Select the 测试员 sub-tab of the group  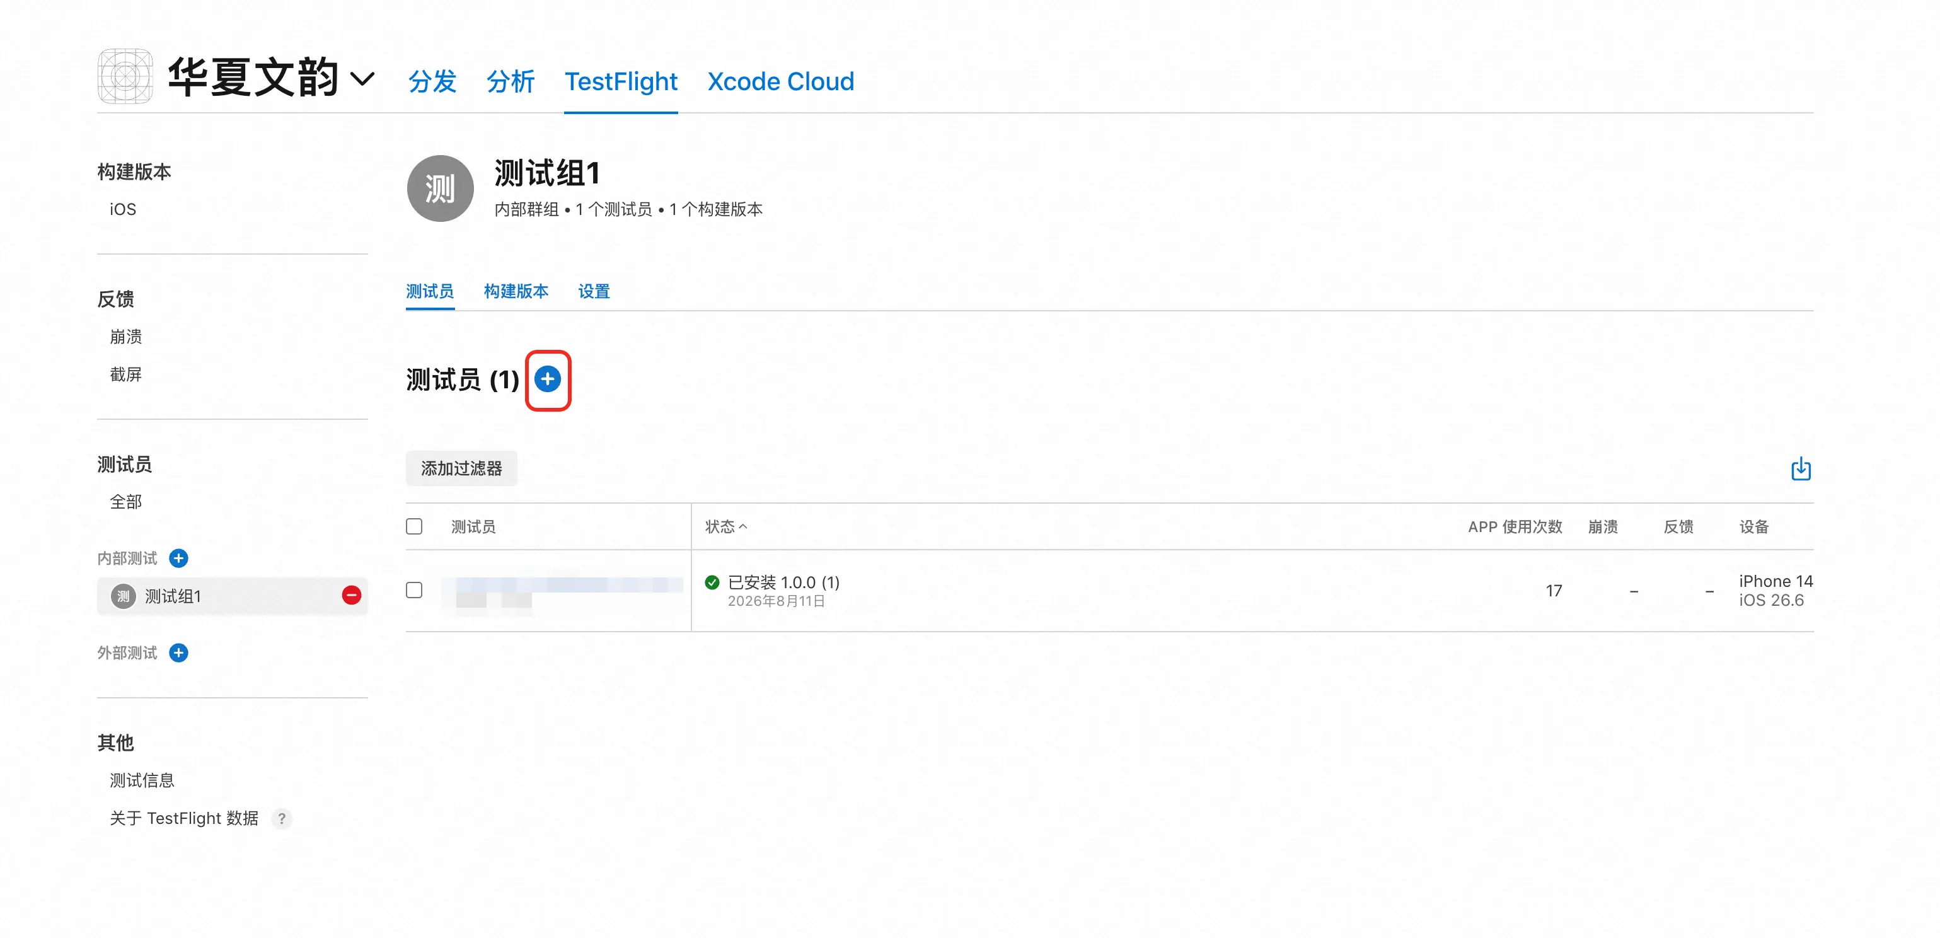430,291
